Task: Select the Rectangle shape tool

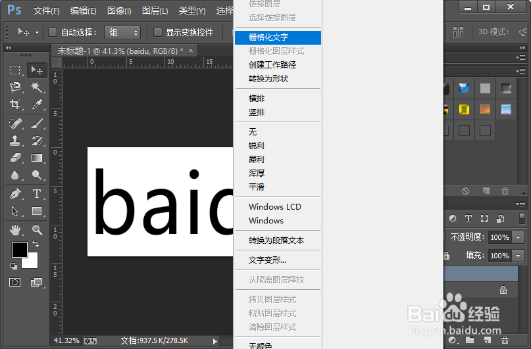Action: pyautogui.click(x=37, y=211)
